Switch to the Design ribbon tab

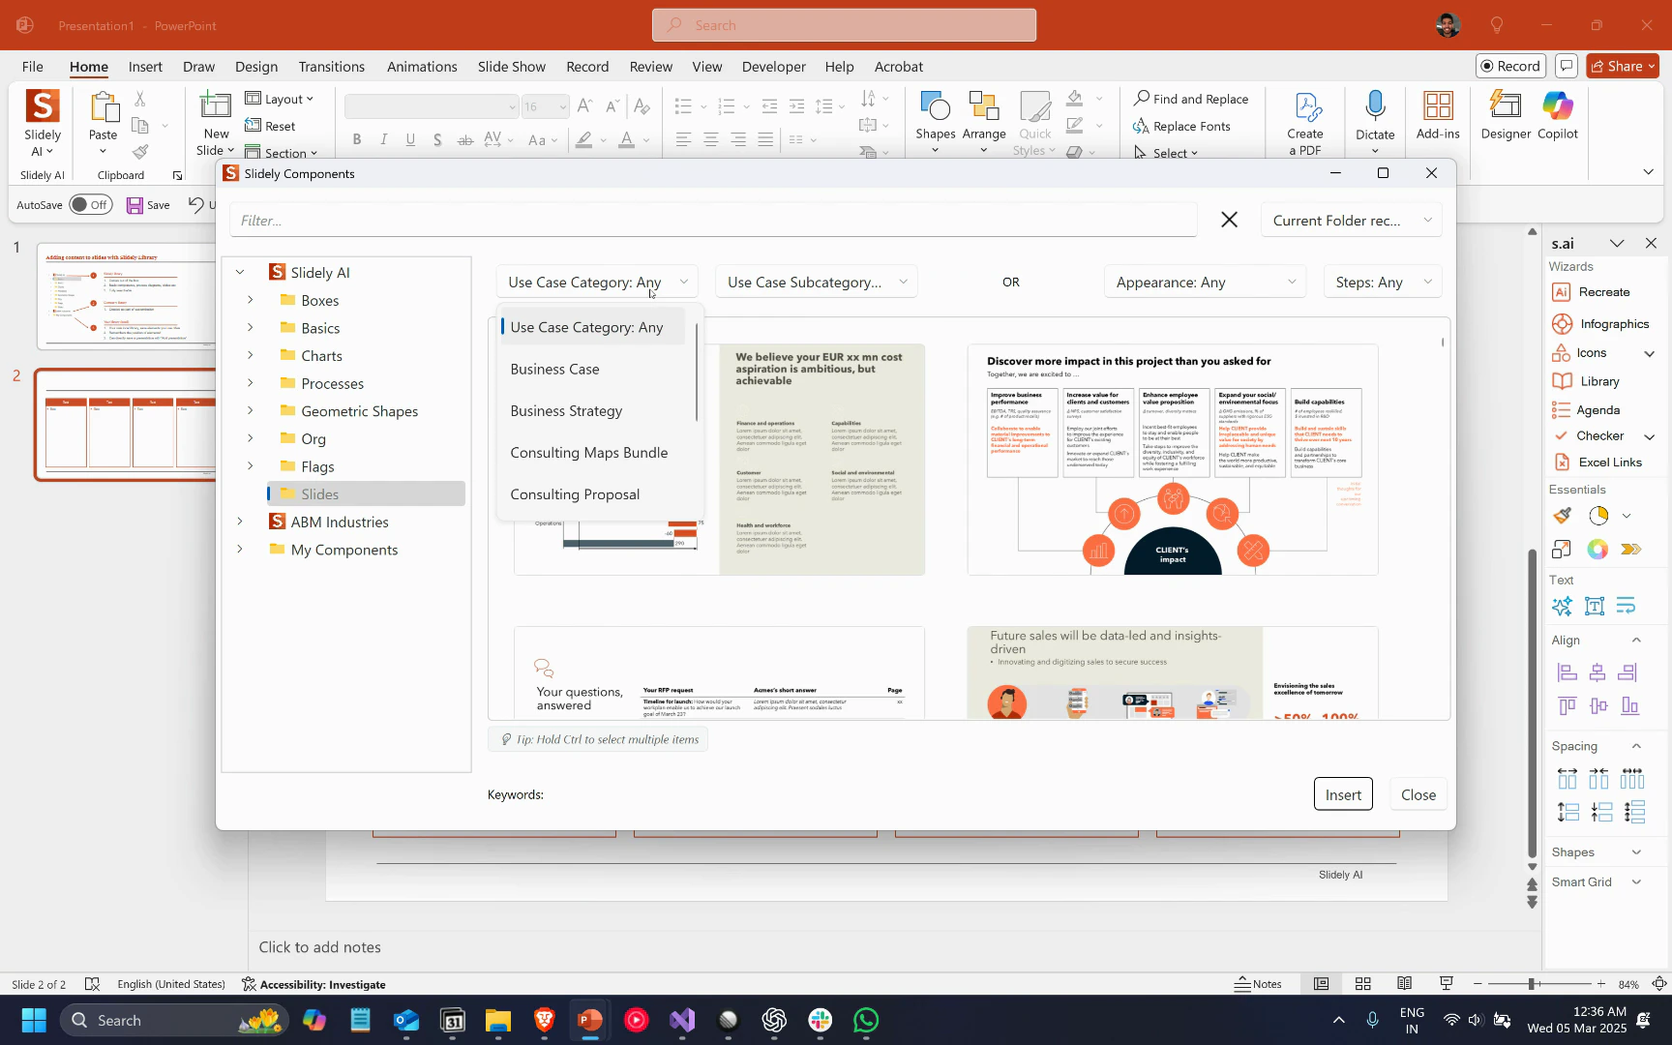coord(256,67)
